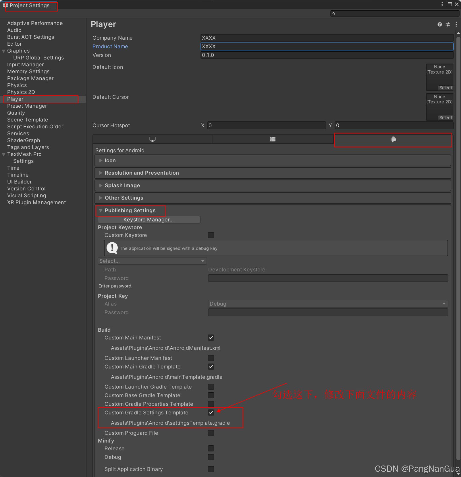
Task: Switch to the Dedicated Server platform tab
Action: tap(273, 139)
